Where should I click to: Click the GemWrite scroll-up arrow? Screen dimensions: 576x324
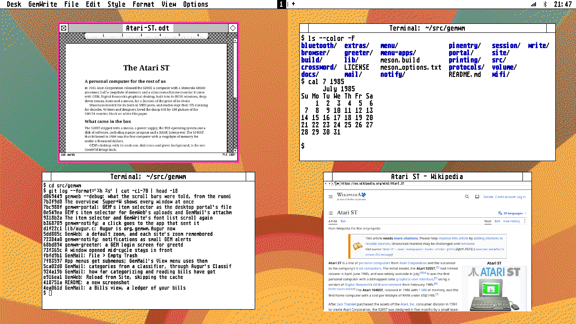[x=235, y=40]
